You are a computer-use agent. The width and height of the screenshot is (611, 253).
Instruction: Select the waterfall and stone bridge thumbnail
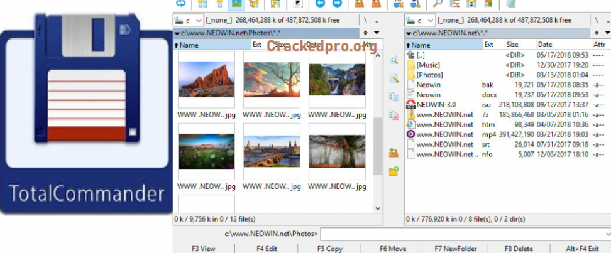pos(337,80)
